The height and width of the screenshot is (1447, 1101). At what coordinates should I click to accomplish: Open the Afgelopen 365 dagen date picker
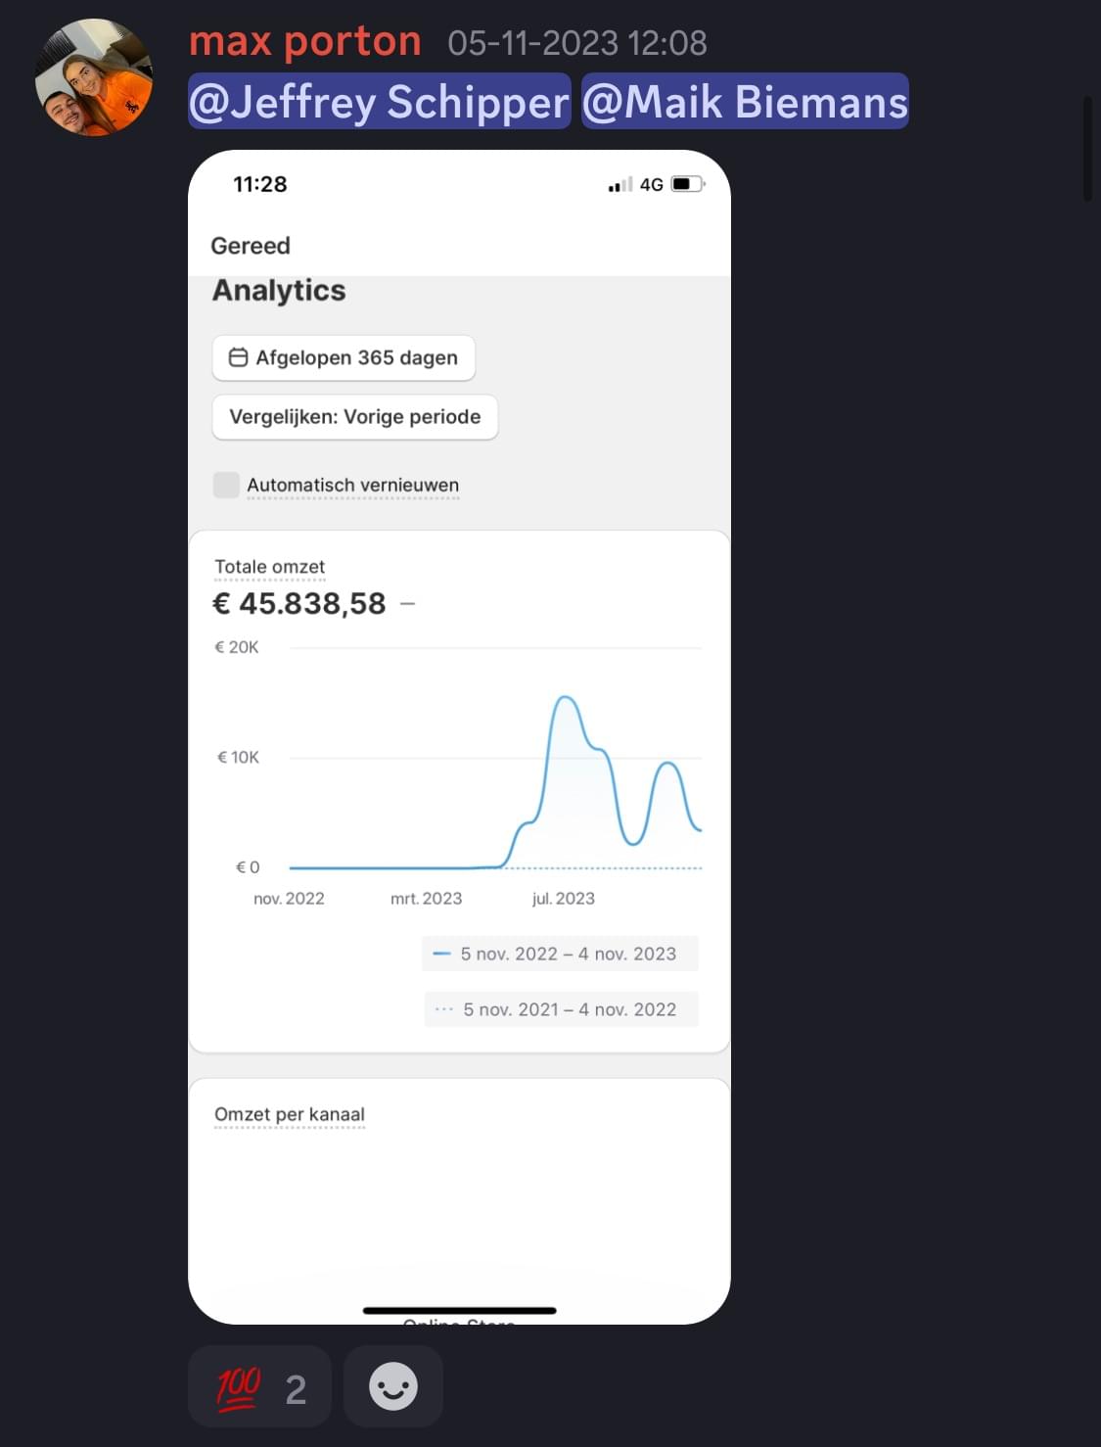coord(344,358)
